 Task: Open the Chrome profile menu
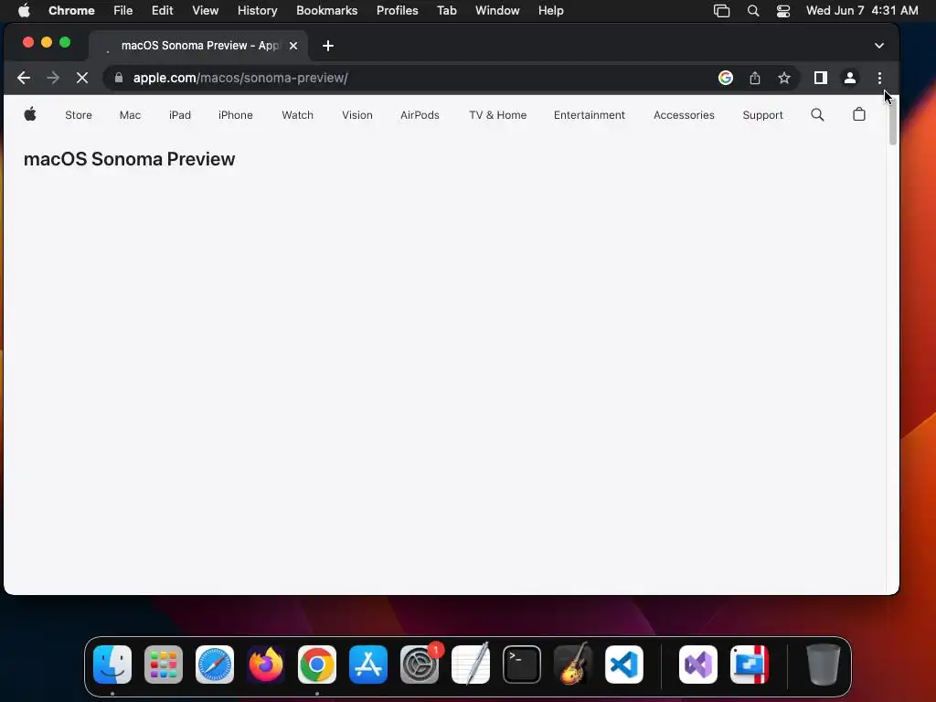pos(850,78)
